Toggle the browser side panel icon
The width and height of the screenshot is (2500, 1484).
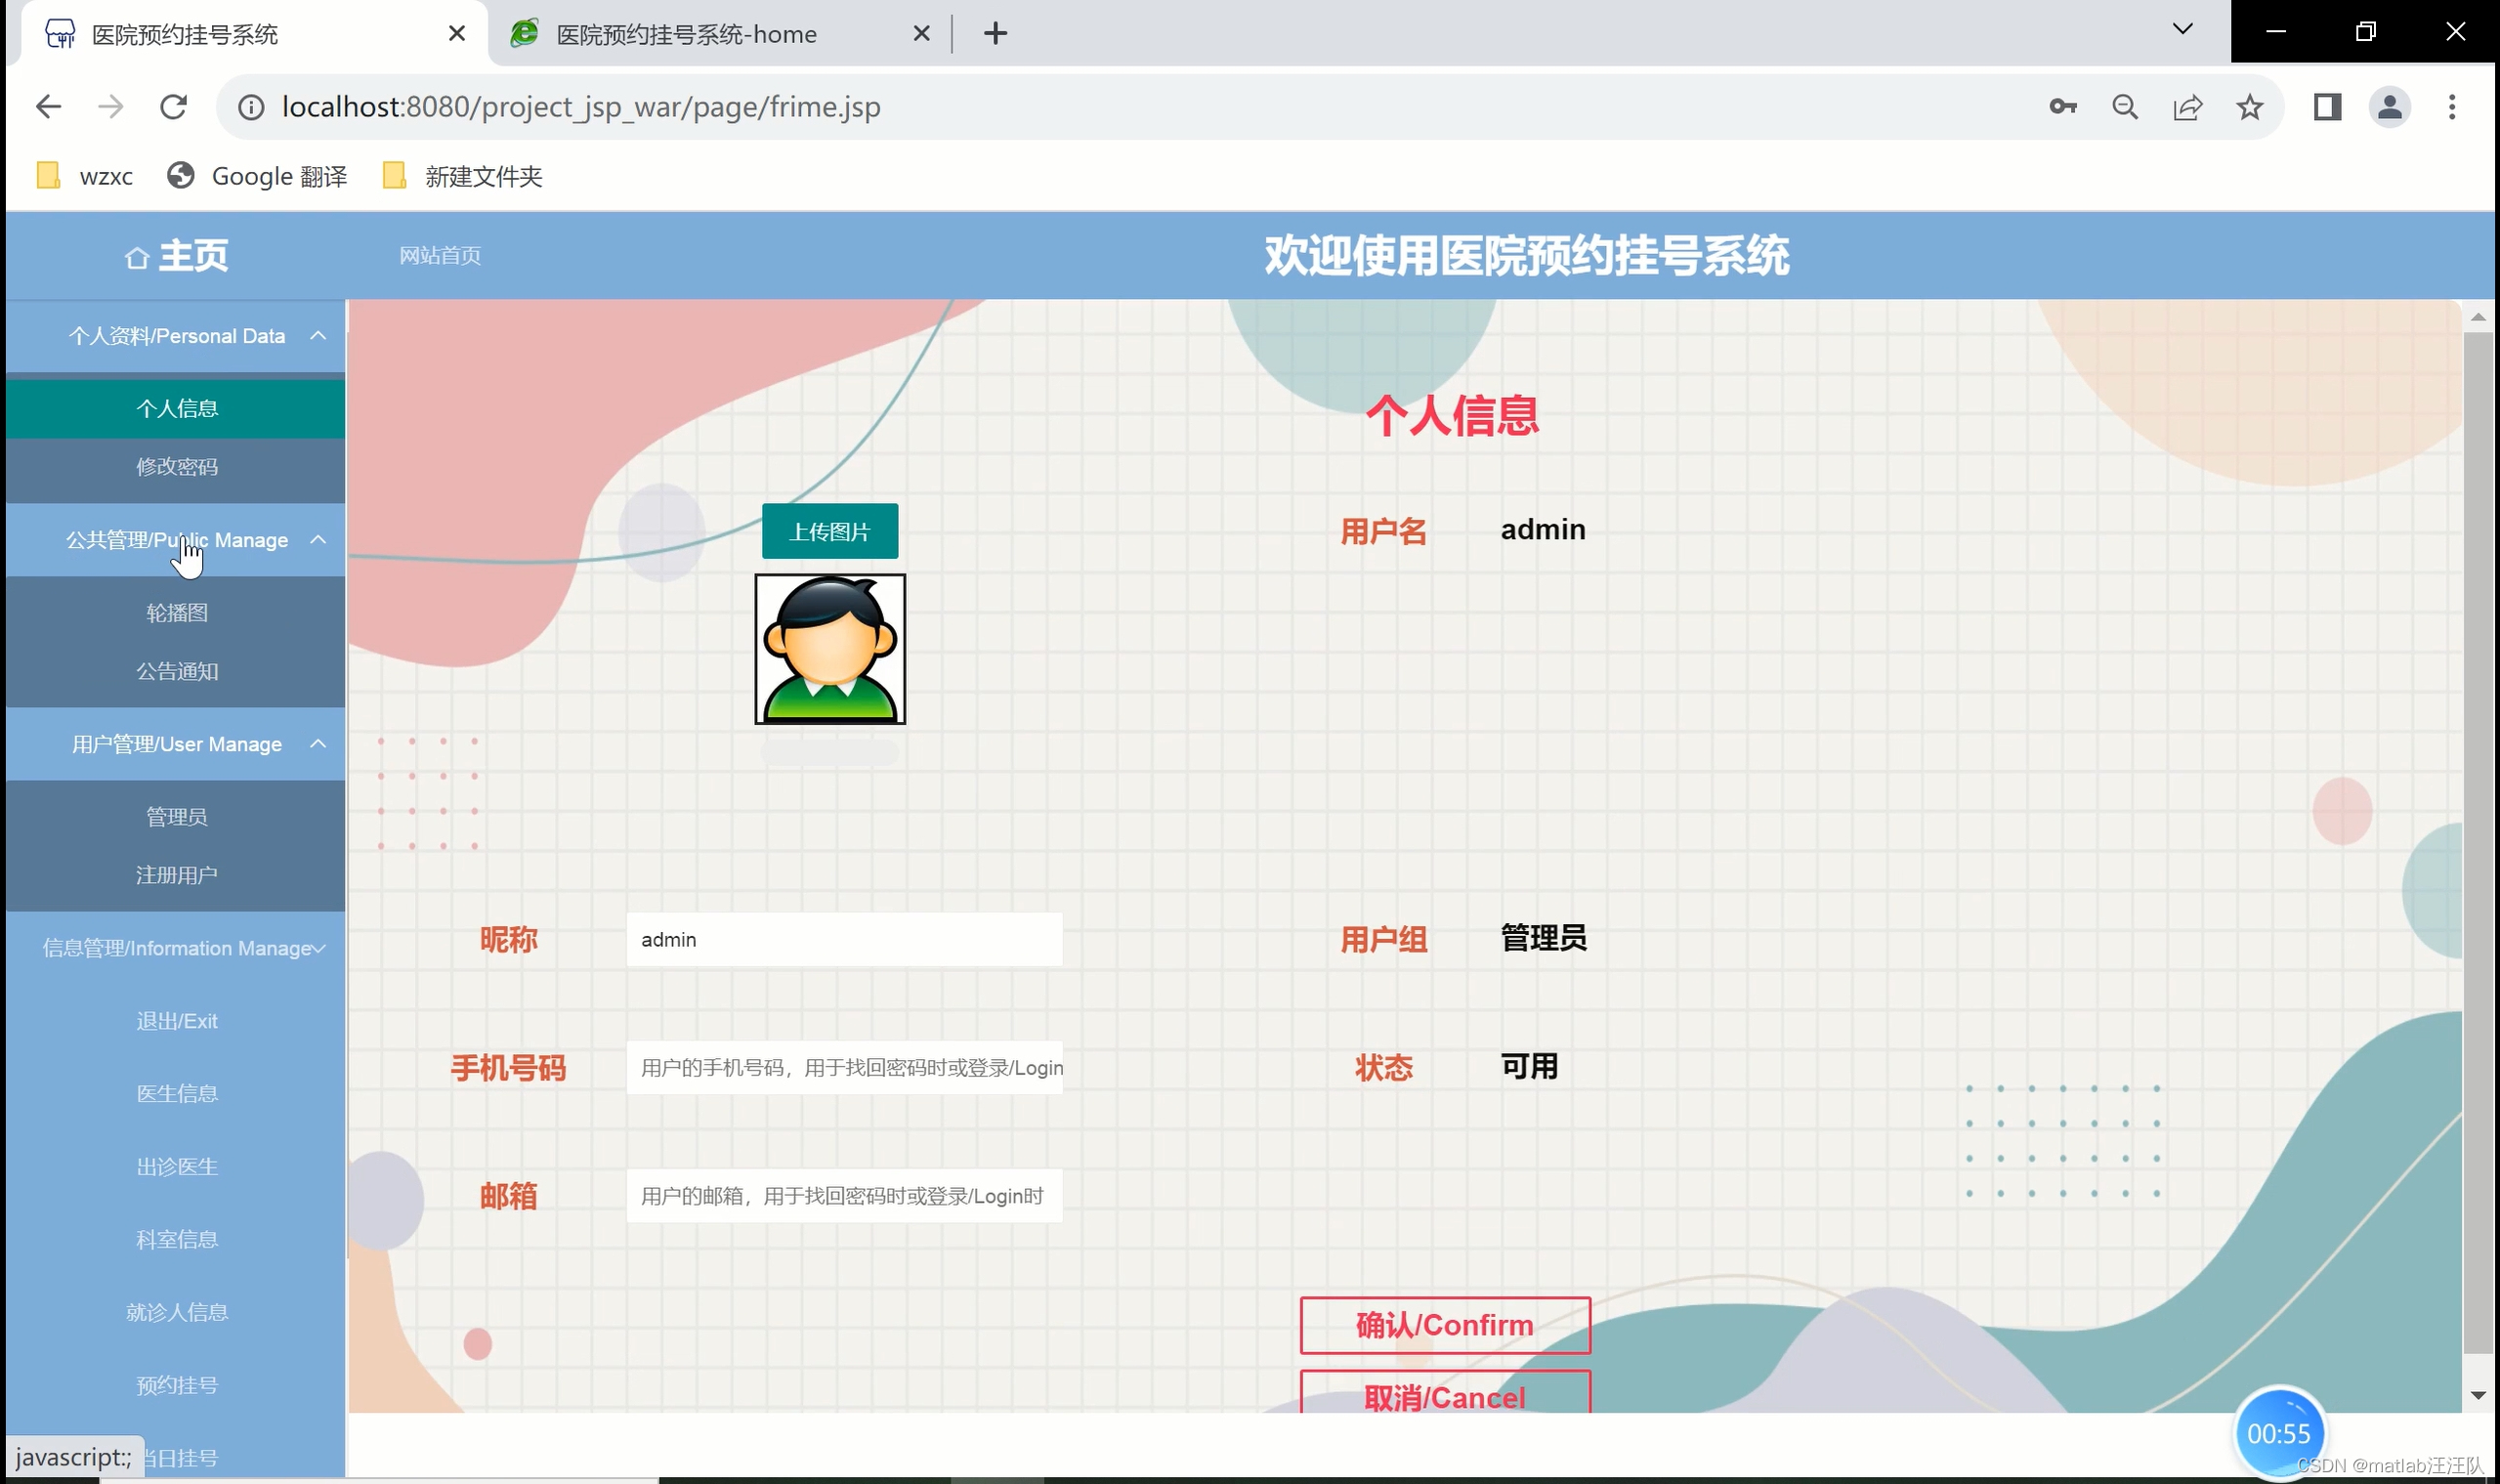coord(2327,107)
